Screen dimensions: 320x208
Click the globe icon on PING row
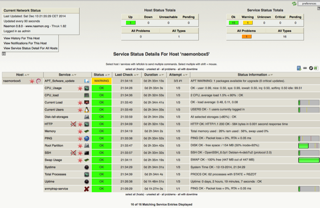click(86, 138)
